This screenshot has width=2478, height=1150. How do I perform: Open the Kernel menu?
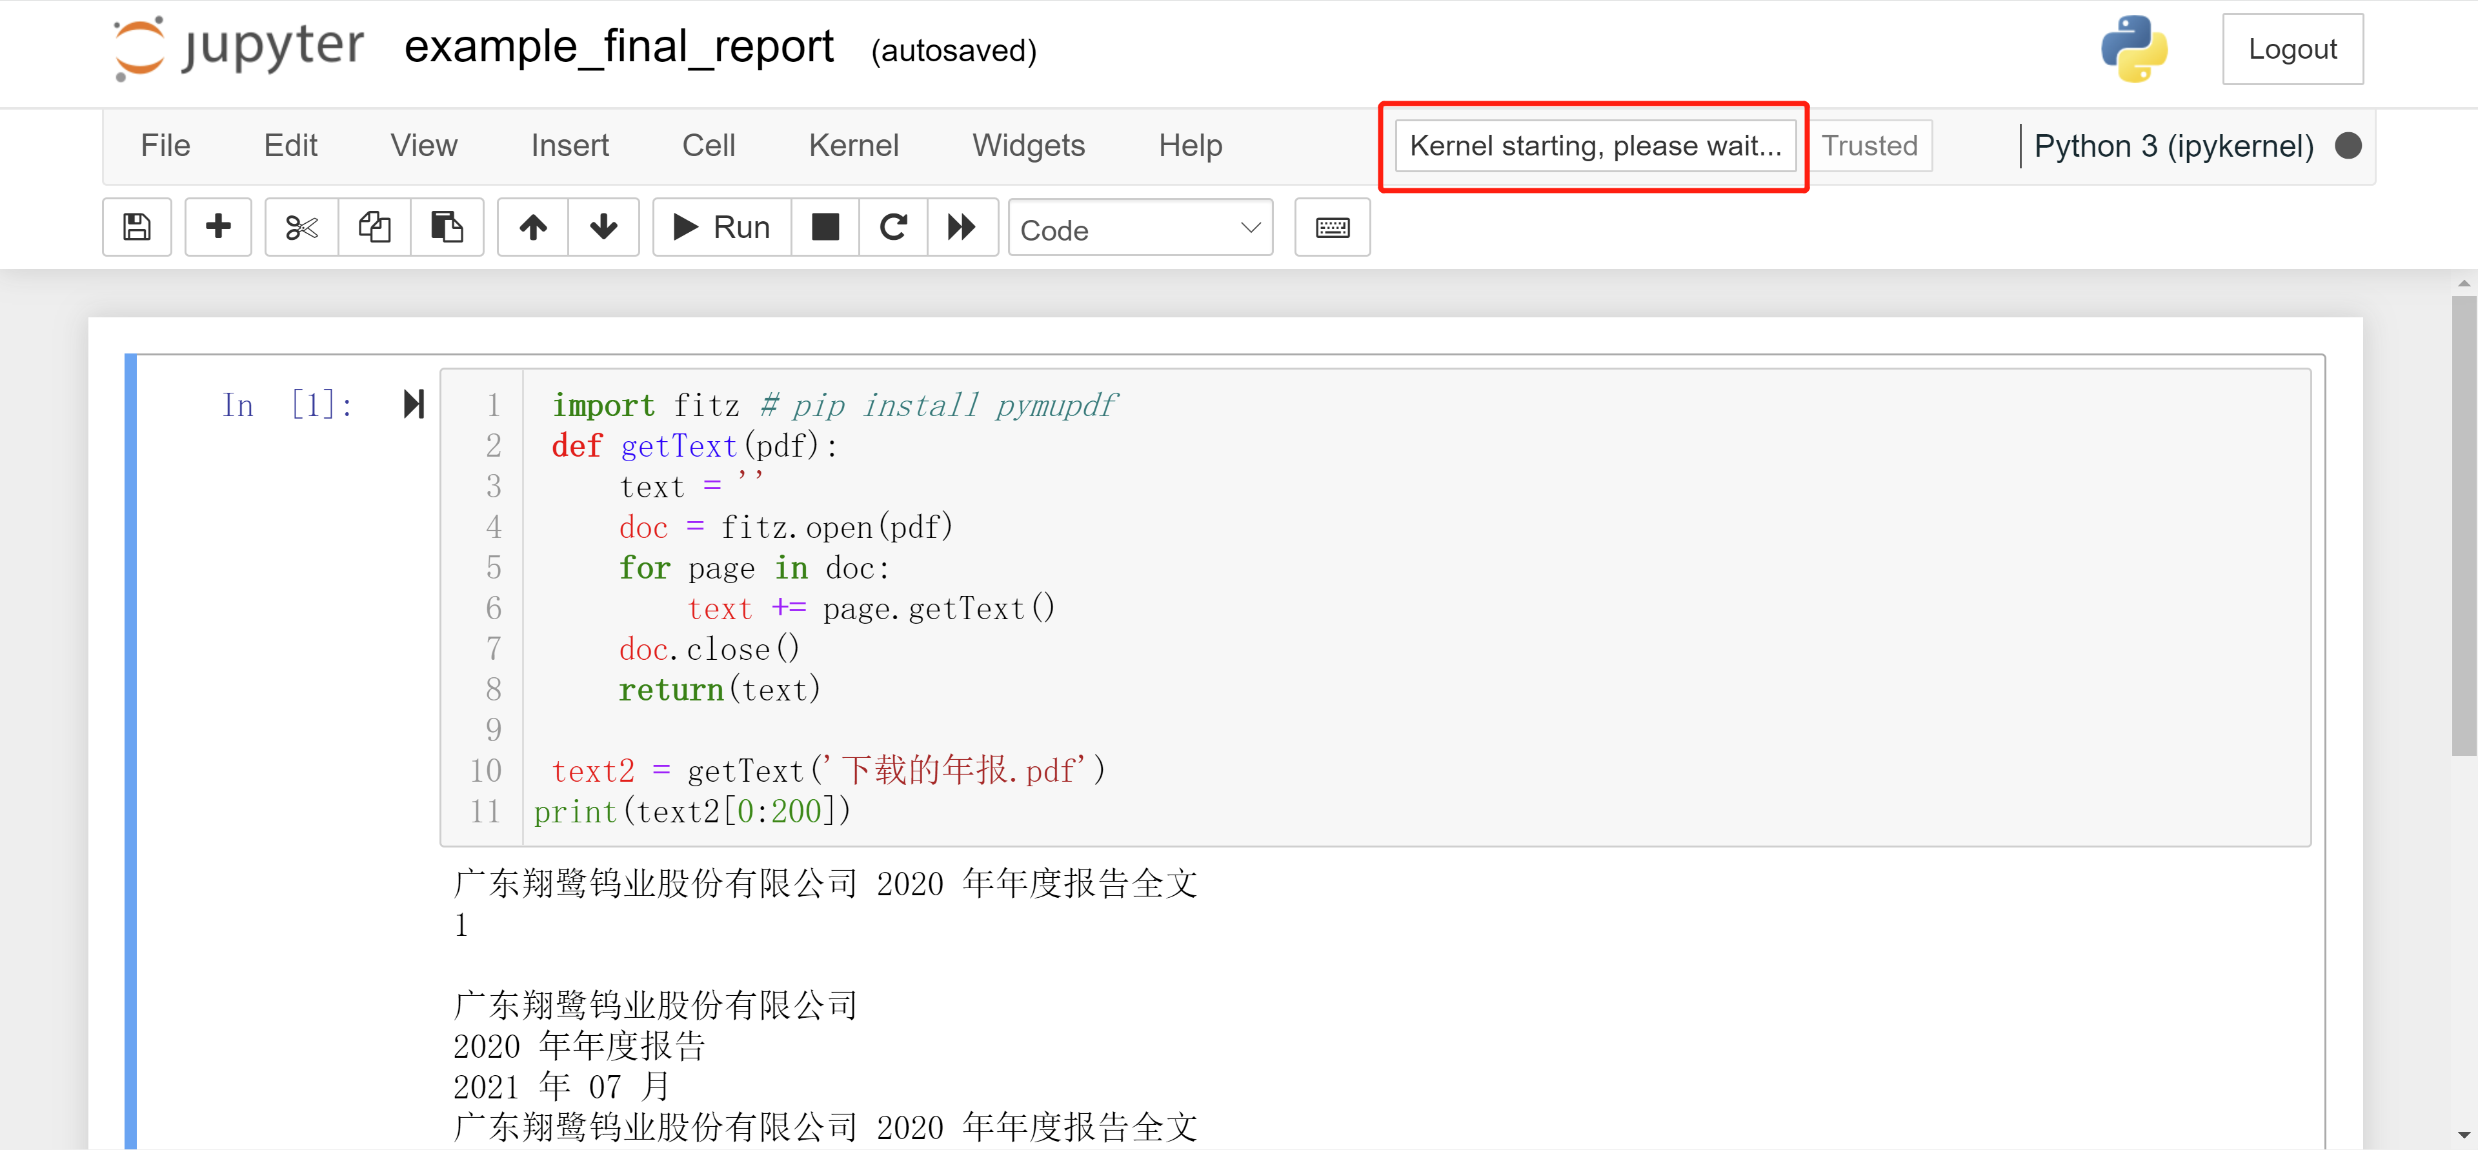(x=853, y=145)
